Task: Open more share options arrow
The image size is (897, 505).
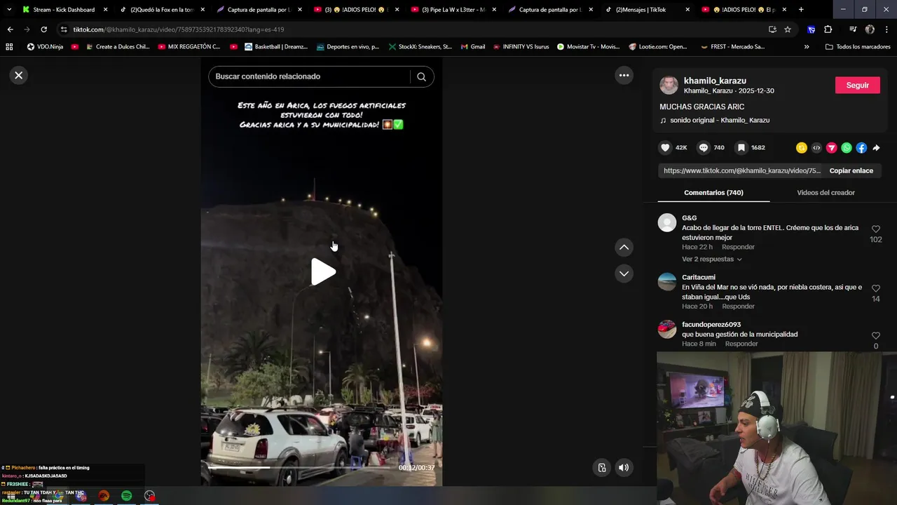Action: coord(876,148)
